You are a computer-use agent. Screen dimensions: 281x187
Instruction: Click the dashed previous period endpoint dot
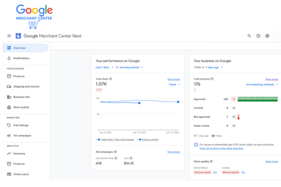pos(178,102)
